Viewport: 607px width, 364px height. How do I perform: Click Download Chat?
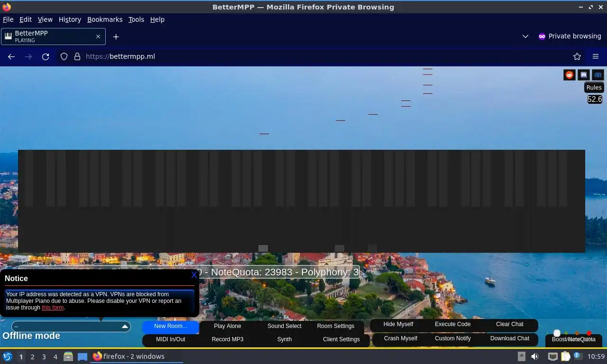[510, 338]
